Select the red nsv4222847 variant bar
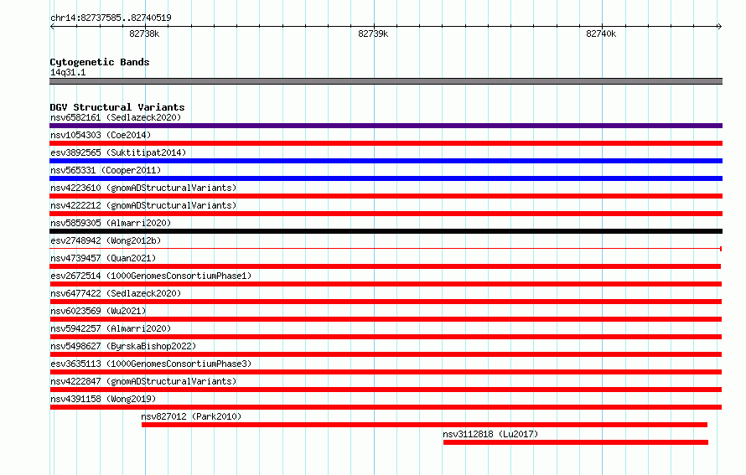Screen dimensions: 746x475 (386, 390)
